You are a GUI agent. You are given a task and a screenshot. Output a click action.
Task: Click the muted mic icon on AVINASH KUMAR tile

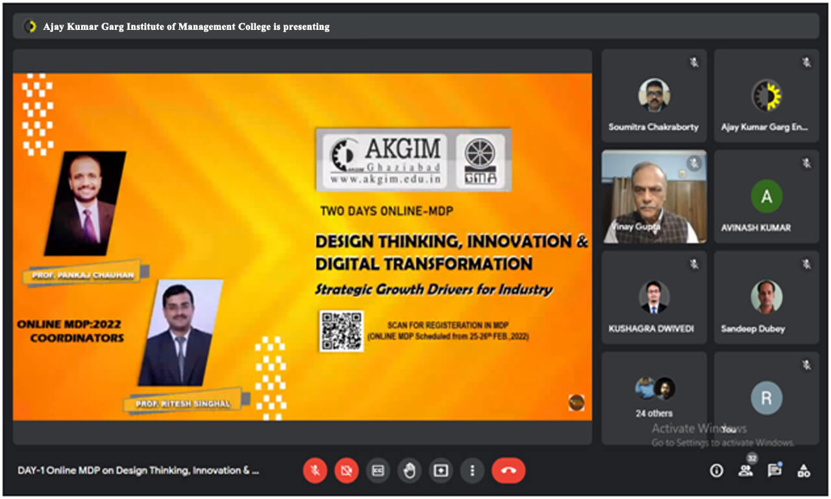pyautogui.click(x=806, y=163)
